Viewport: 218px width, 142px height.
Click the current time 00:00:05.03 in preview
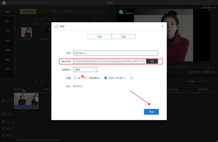(x=194, y=72)
